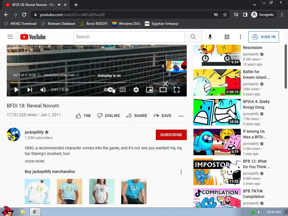This screenshot has height=216, width=288.
Task: Mute tab via speaker icon on tab
Action: (x=59, y=5)
